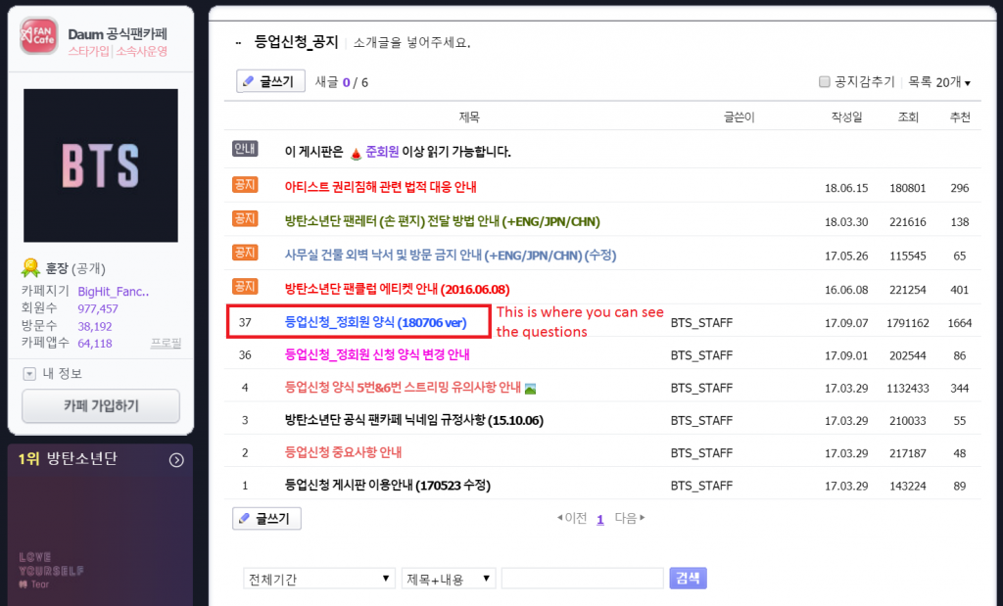The height and width of the screenshot is (606, 1003).
Task: Expand the 내 정보 section
Action: [29, 373]
